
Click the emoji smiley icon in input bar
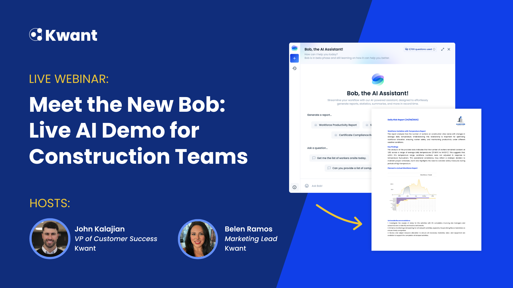coord(307,186)
